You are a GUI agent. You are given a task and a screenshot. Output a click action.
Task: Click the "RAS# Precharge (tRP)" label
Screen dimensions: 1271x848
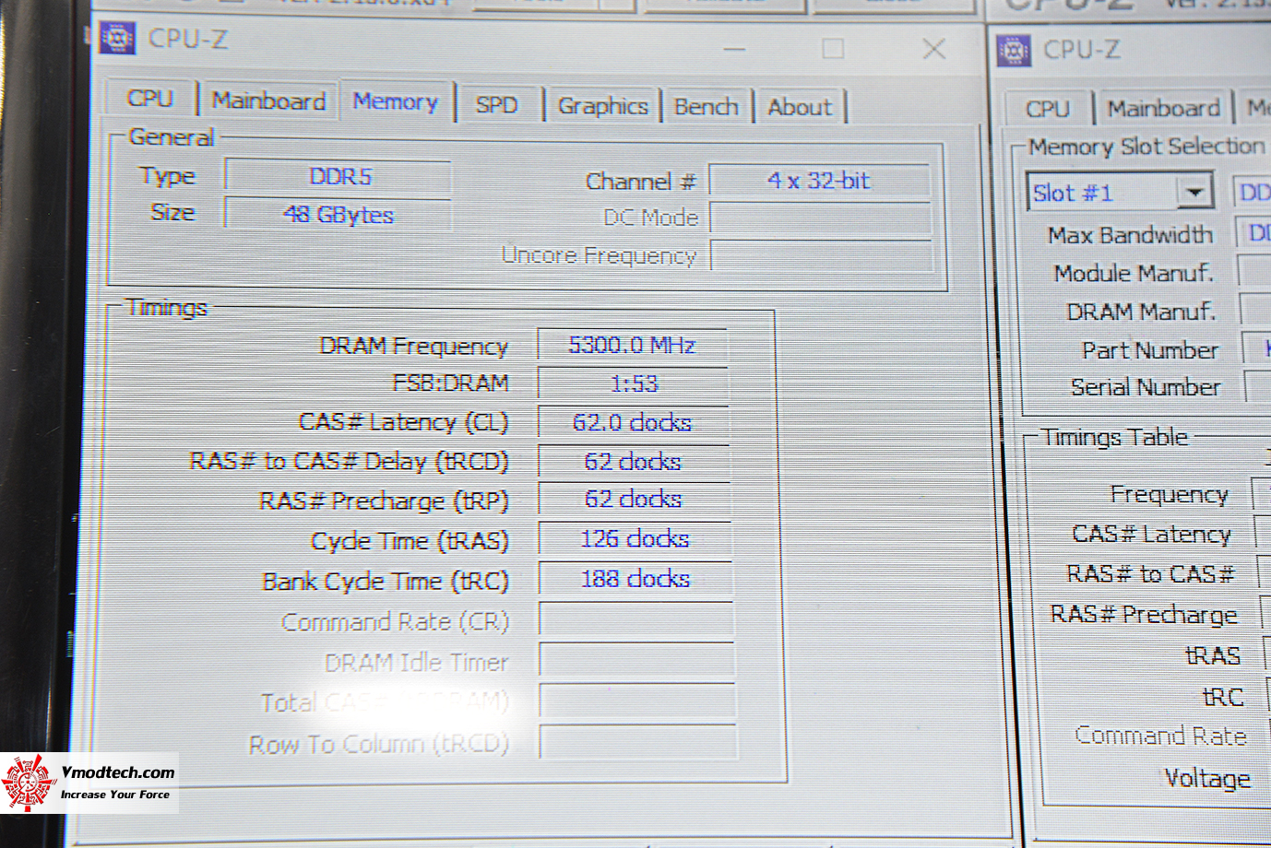(384, 501)
